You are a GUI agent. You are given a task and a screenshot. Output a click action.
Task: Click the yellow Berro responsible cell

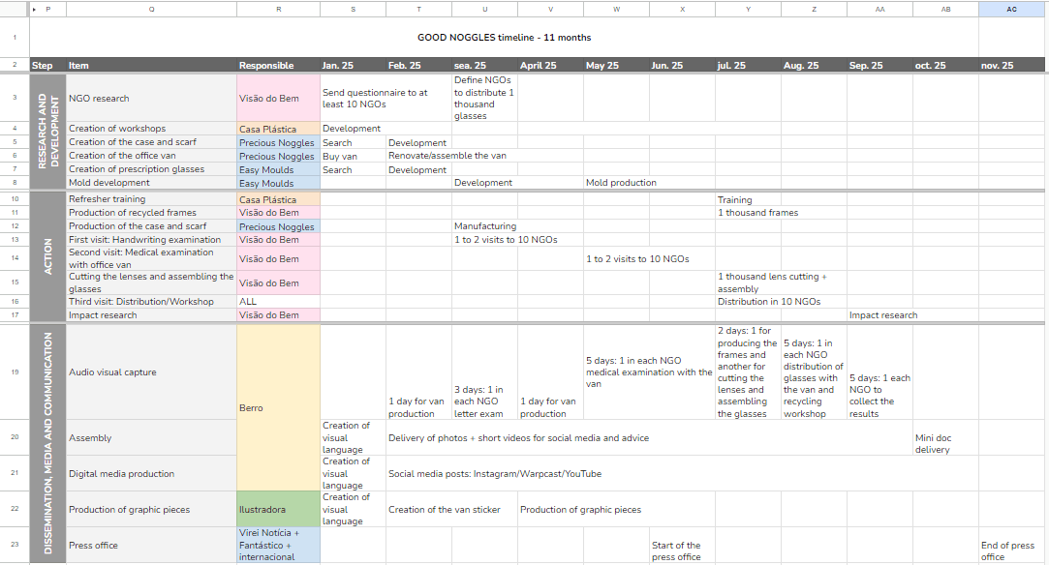pyautogui.click(x=278, y=407)
